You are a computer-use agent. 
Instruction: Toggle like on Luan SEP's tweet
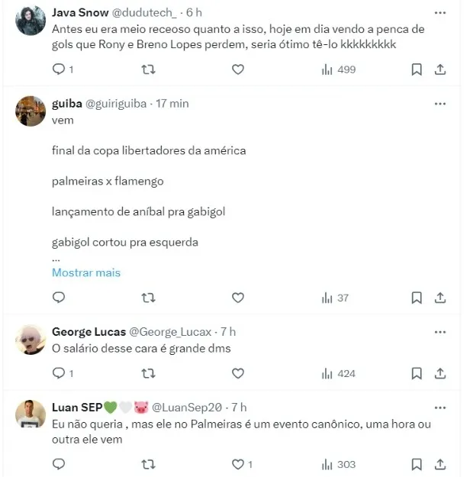coord(238,464)
